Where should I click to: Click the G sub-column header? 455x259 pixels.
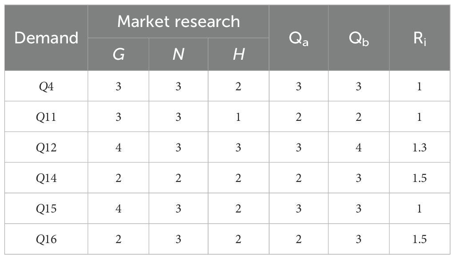tap(118, 54)
